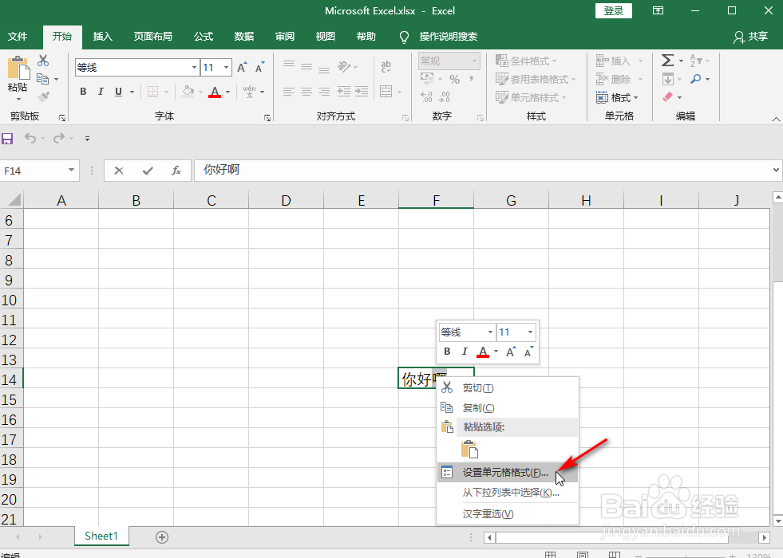783x558 pixels.
Task: Toggle Italic in the ribbon font group
Action: pos(101,91)
